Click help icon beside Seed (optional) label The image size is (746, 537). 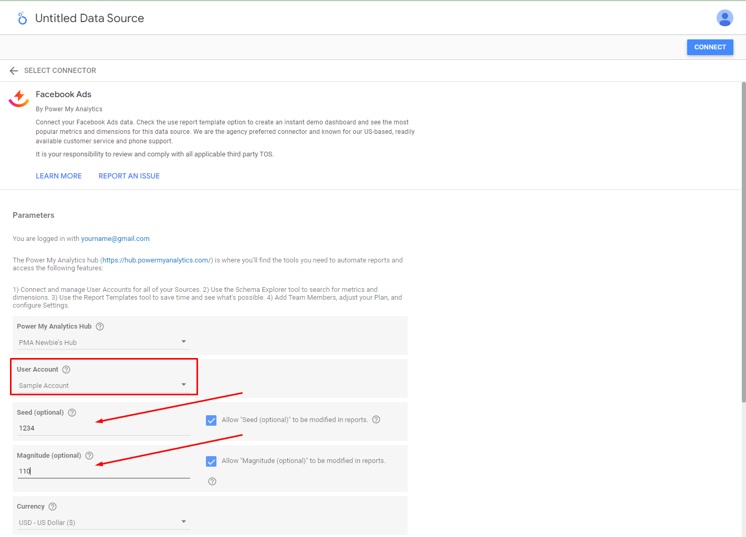point(72,413)
